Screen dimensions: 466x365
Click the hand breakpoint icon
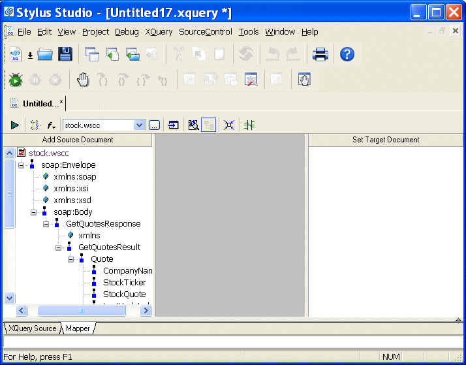(x=82, y=80)
